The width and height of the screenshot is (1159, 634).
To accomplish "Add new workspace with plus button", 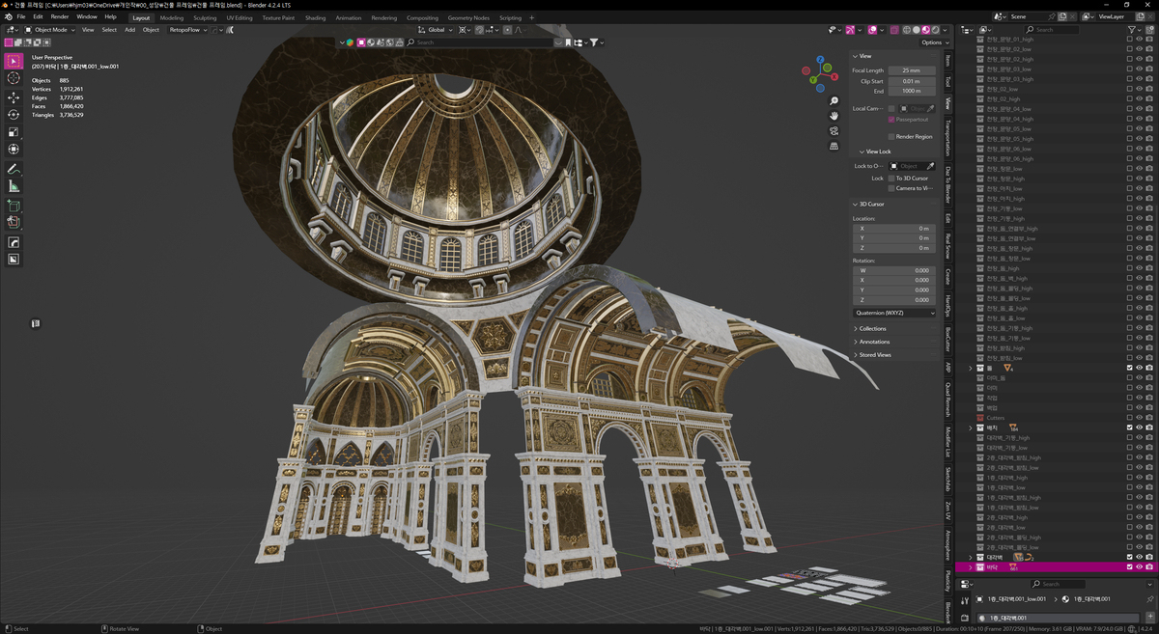I will coord(530,17).
